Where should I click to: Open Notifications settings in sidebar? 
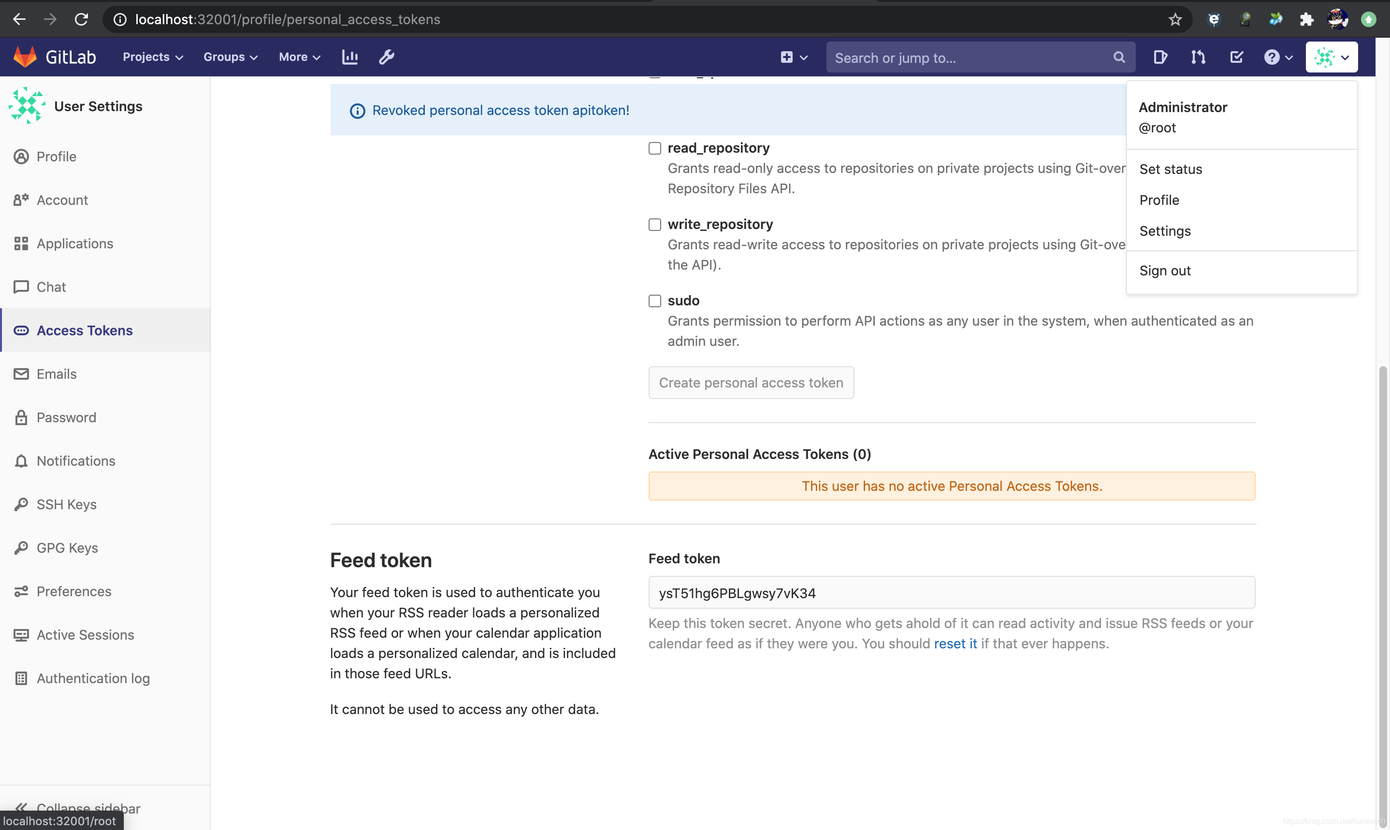tap(105, 461)
